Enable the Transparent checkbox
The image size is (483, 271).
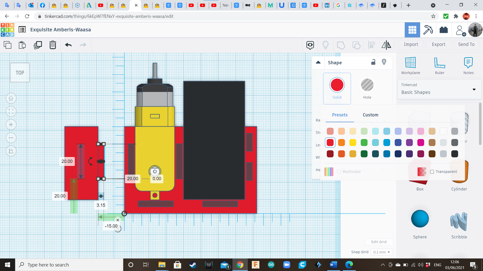point(432,172)
